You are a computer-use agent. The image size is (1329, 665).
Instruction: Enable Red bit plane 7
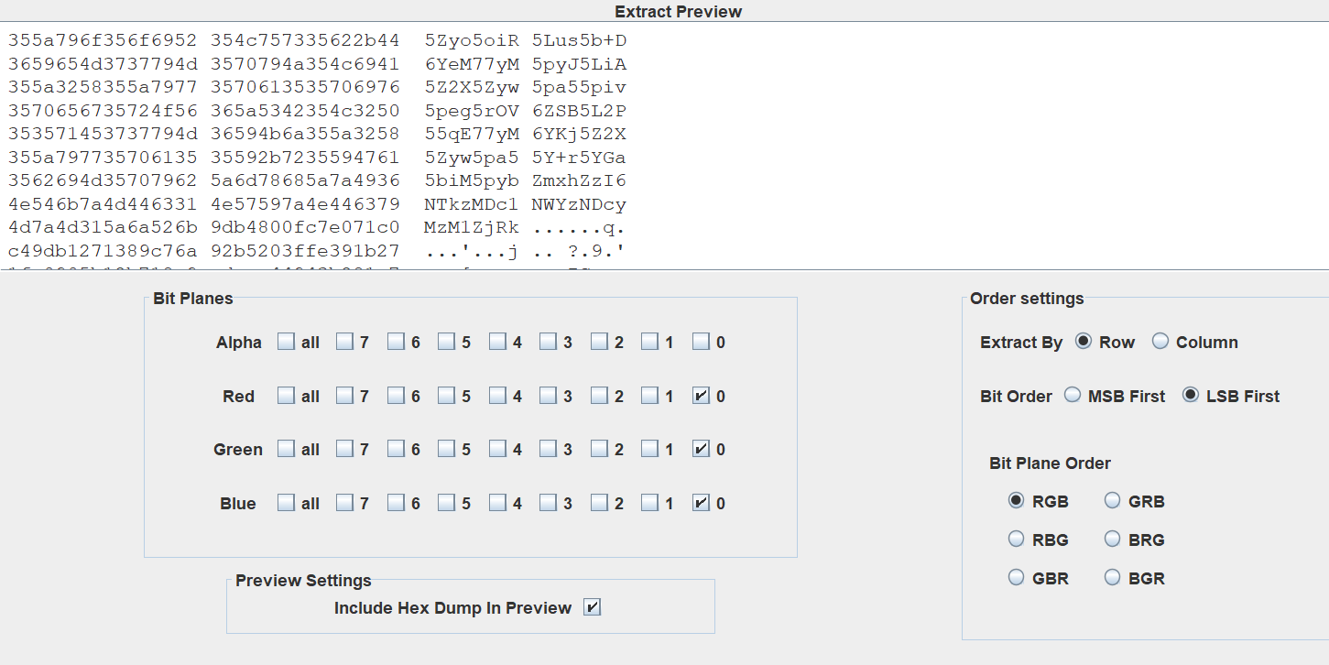click(x=344, y=396)
